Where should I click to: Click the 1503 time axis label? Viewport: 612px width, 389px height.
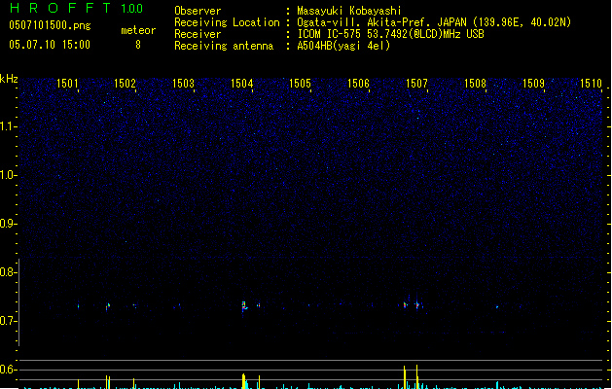click(x=184, y=84)
